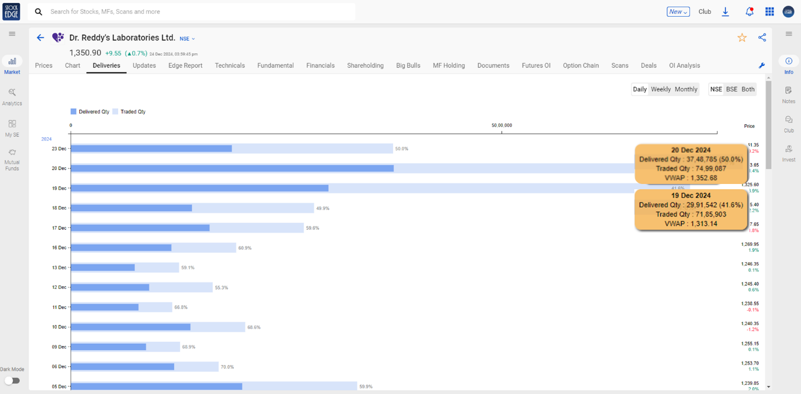Screen dimensions: 801x394
Task: Open the wrench settings icon
Action: pos(762,66)
